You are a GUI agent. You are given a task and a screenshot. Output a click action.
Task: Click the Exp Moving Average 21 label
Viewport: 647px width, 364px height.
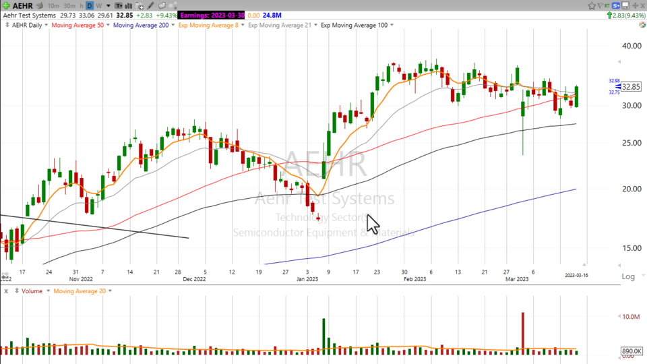(x=280, y=25)
